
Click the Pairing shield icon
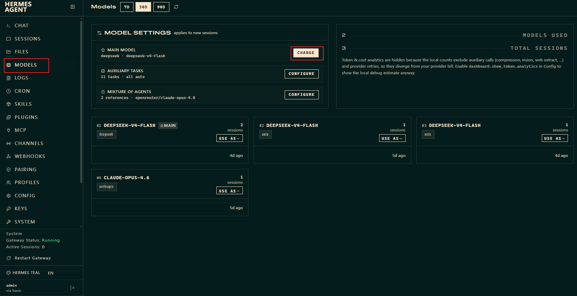click(9, 169)
